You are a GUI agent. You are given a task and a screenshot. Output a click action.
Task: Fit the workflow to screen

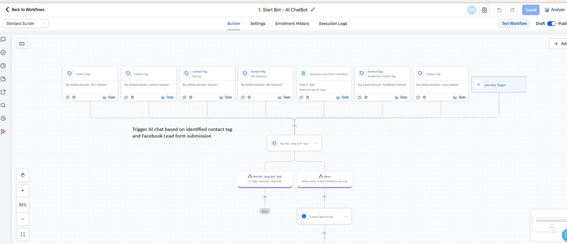[x=22, y=234]
